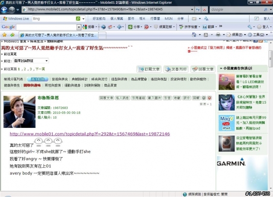Open the Windows Live mail envelope icon
This screenshot has width=273, height=197.
click(x=194, y=18)
